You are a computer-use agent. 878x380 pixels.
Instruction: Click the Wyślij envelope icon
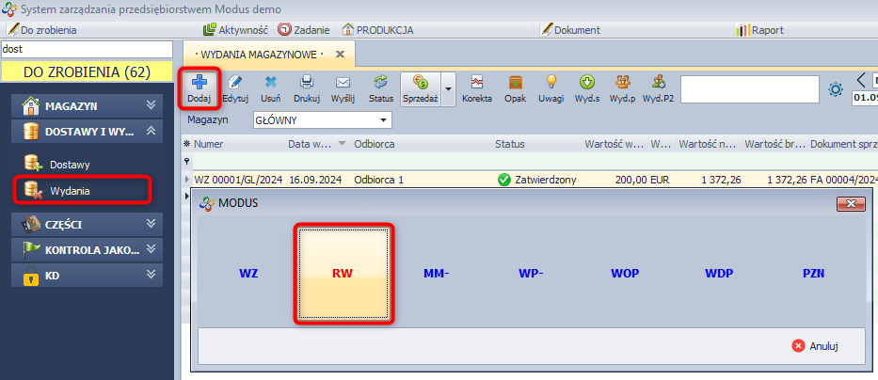pyautogui.click(x=343, y=82)
